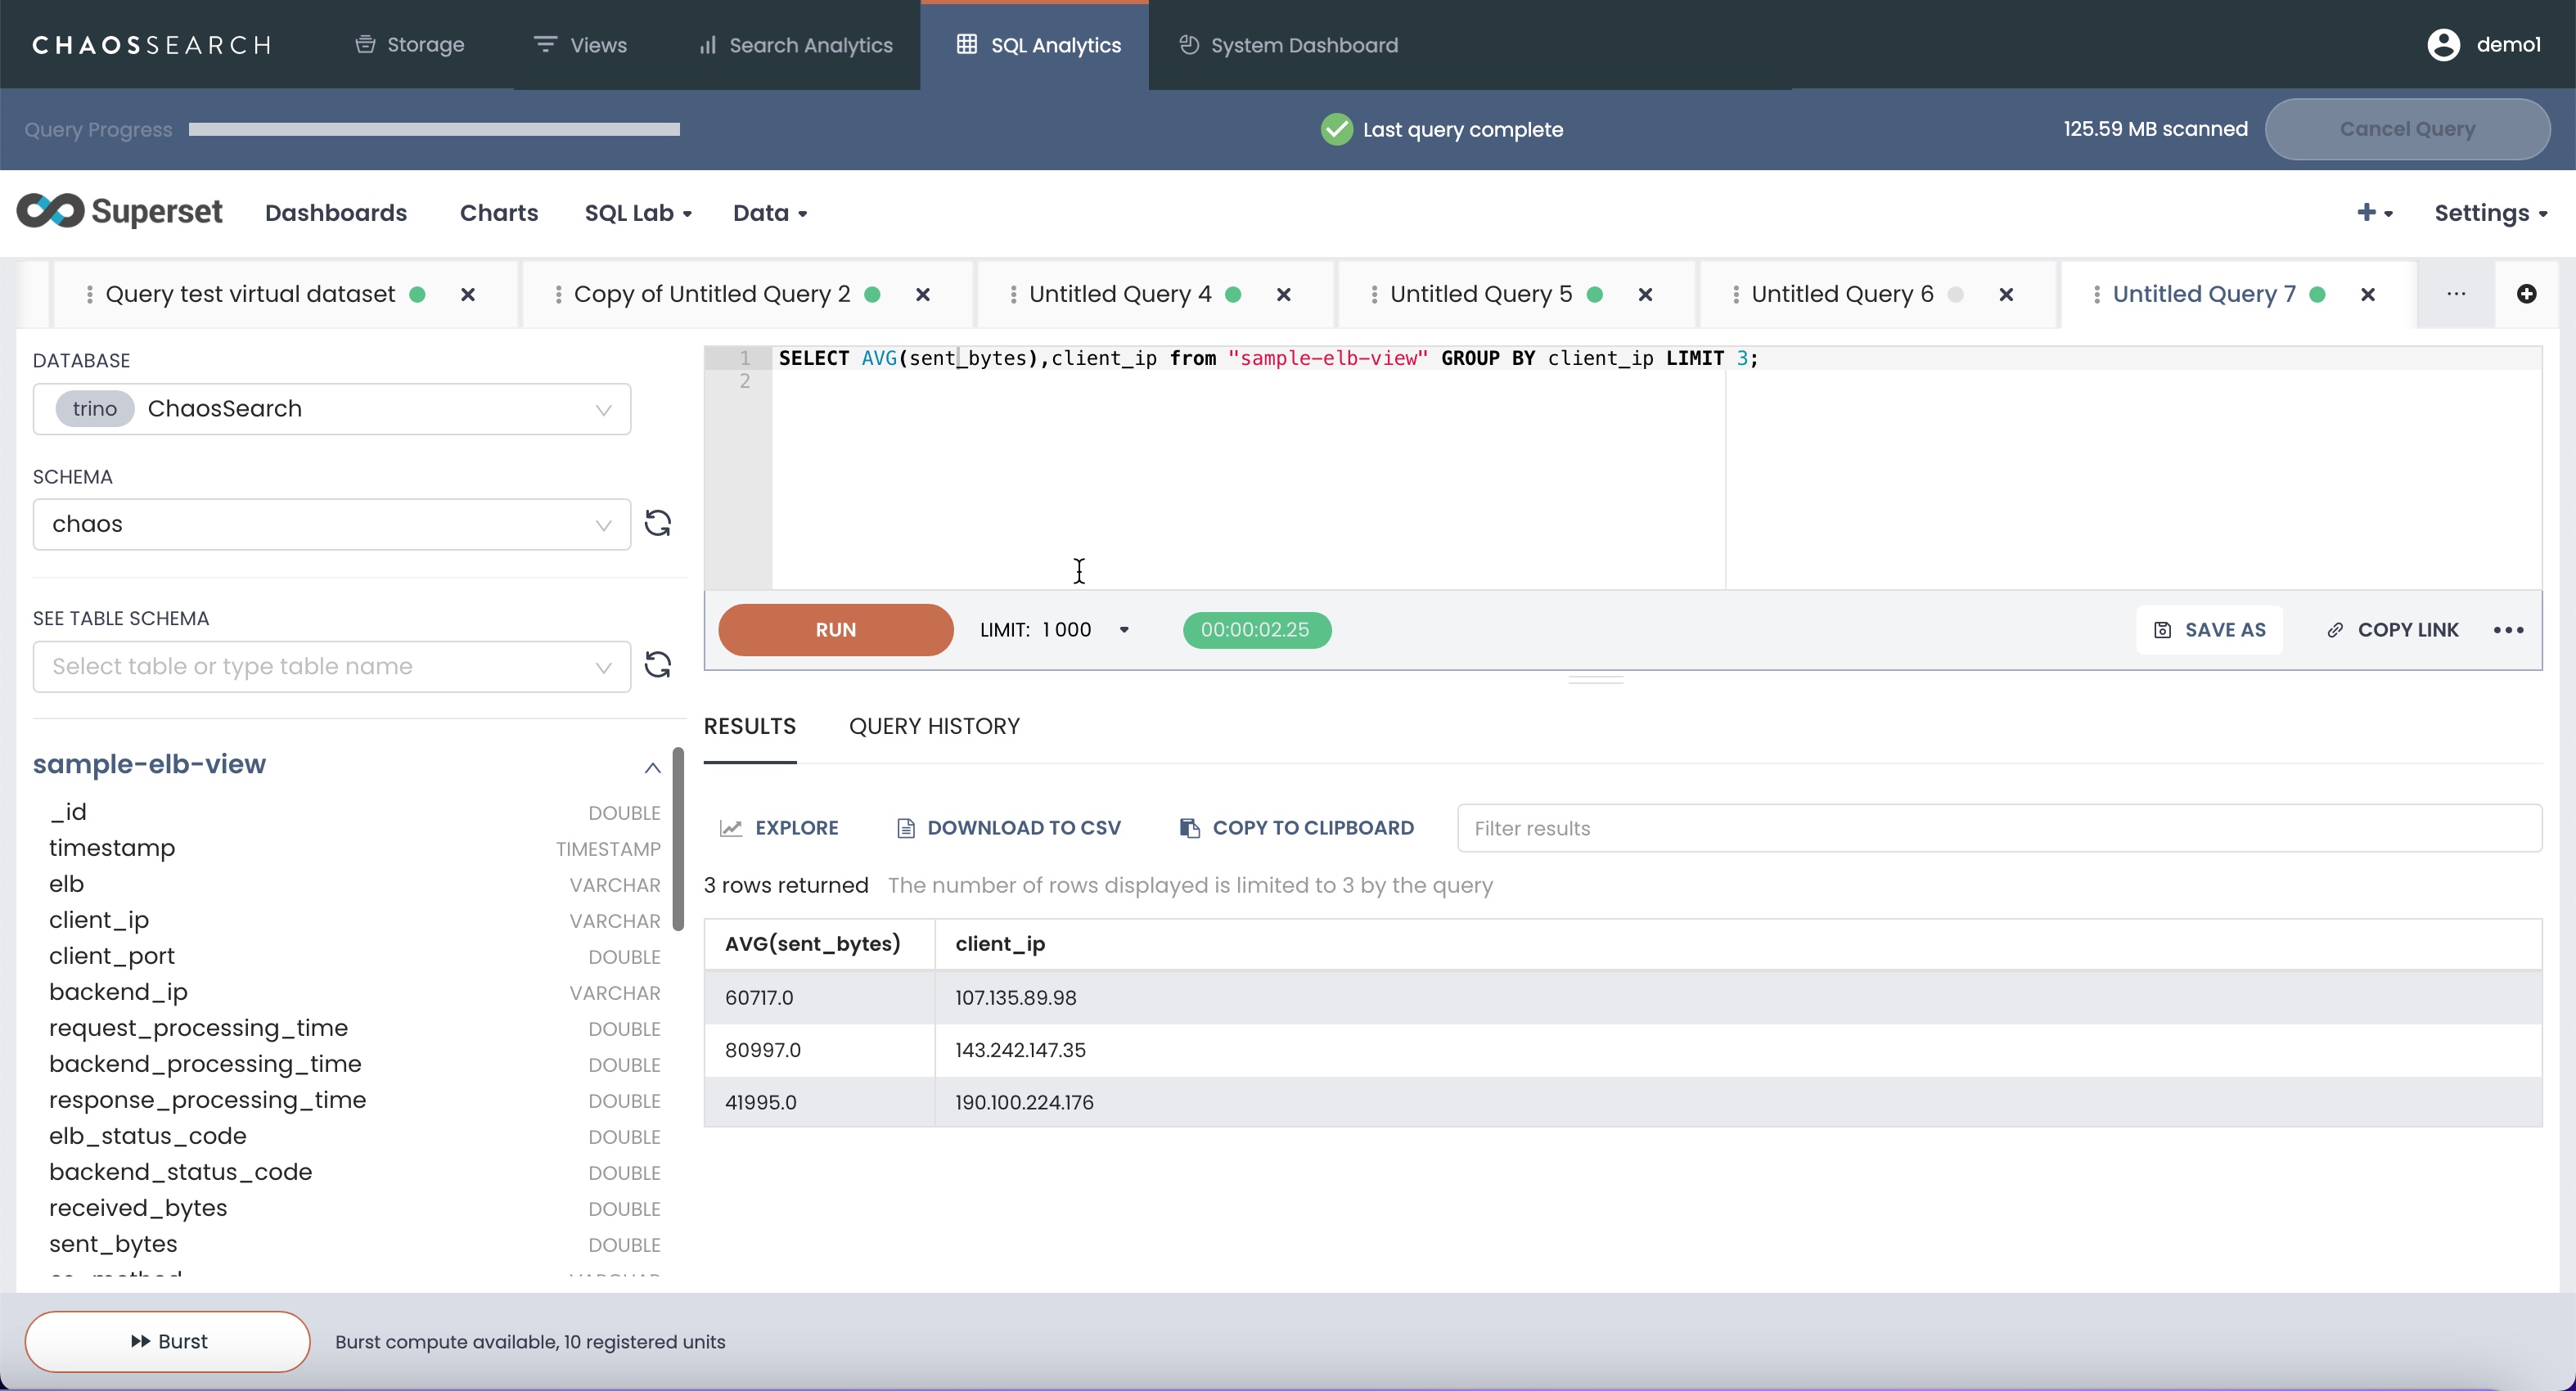Image resolution: width=2576 pixels, height=1391 pixels.
Task: Click the table list refresh icon
Action: pos(657,665)
